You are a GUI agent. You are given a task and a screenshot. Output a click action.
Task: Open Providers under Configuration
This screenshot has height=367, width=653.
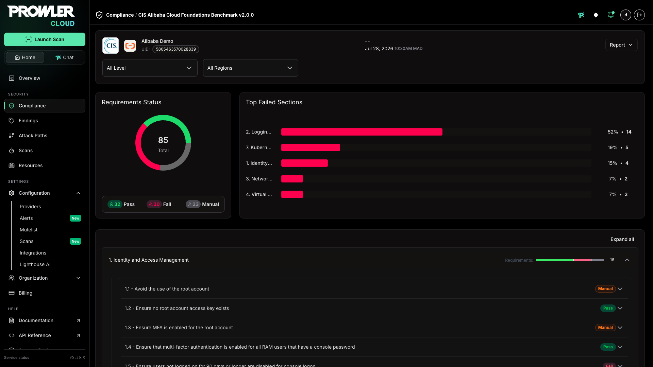(x=30, y=207)
